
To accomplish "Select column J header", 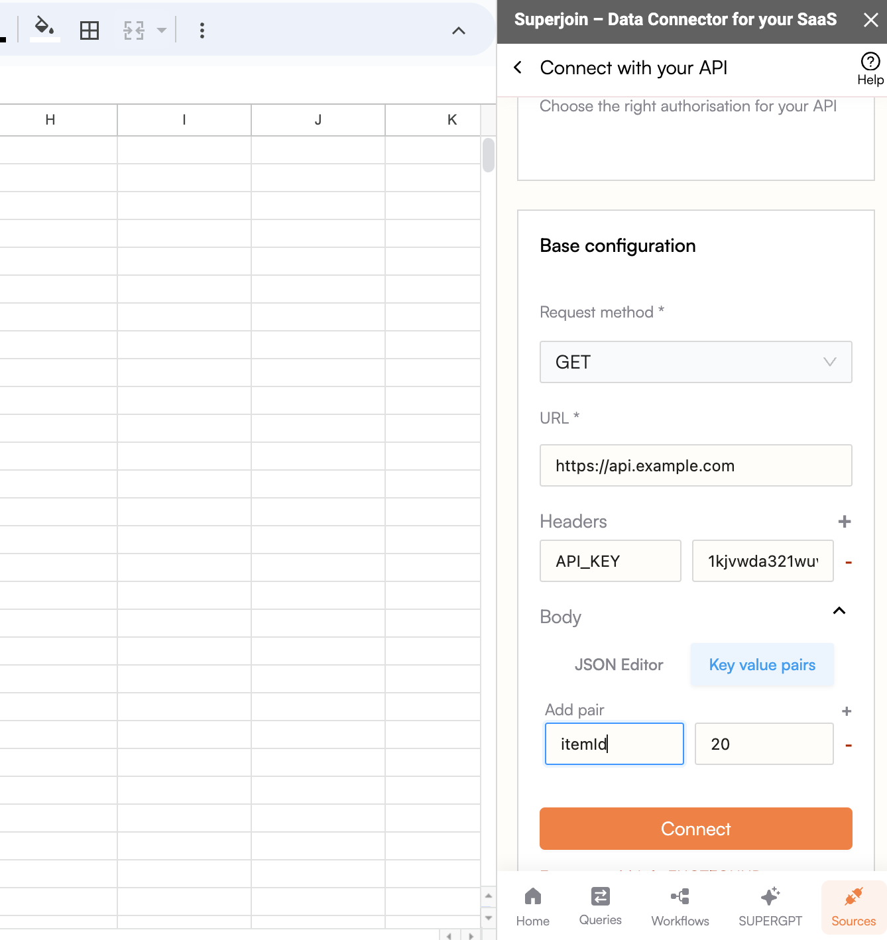I will [318, 120].
